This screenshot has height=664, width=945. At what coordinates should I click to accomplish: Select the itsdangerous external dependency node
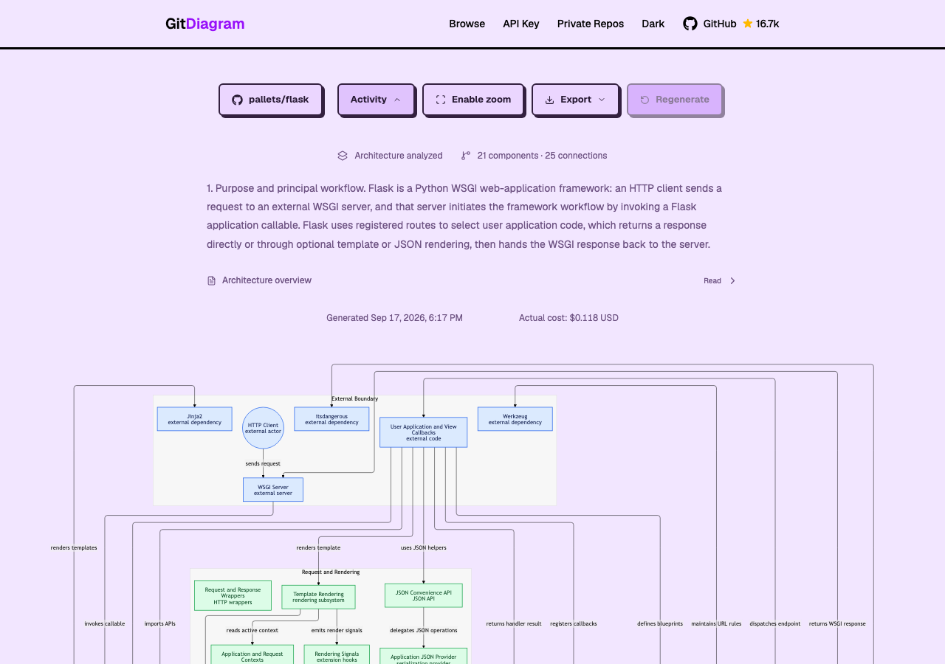[x=331, y=419]
